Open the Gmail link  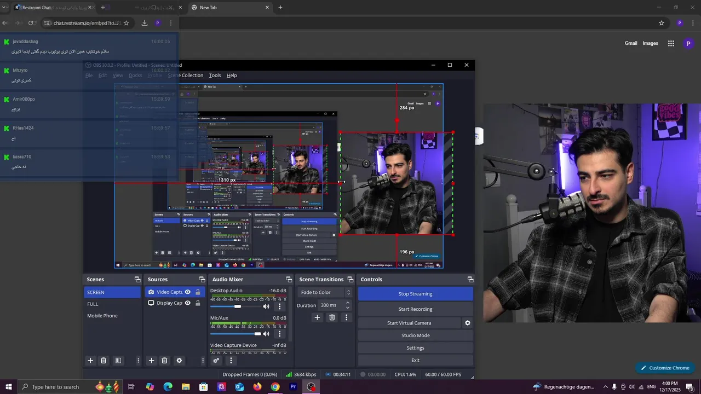[x=631, y=43]
